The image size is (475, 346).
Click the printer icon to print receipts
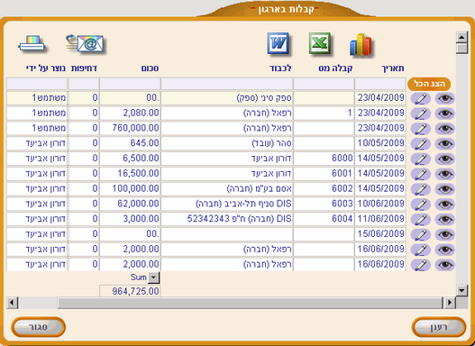coord(32,44)
